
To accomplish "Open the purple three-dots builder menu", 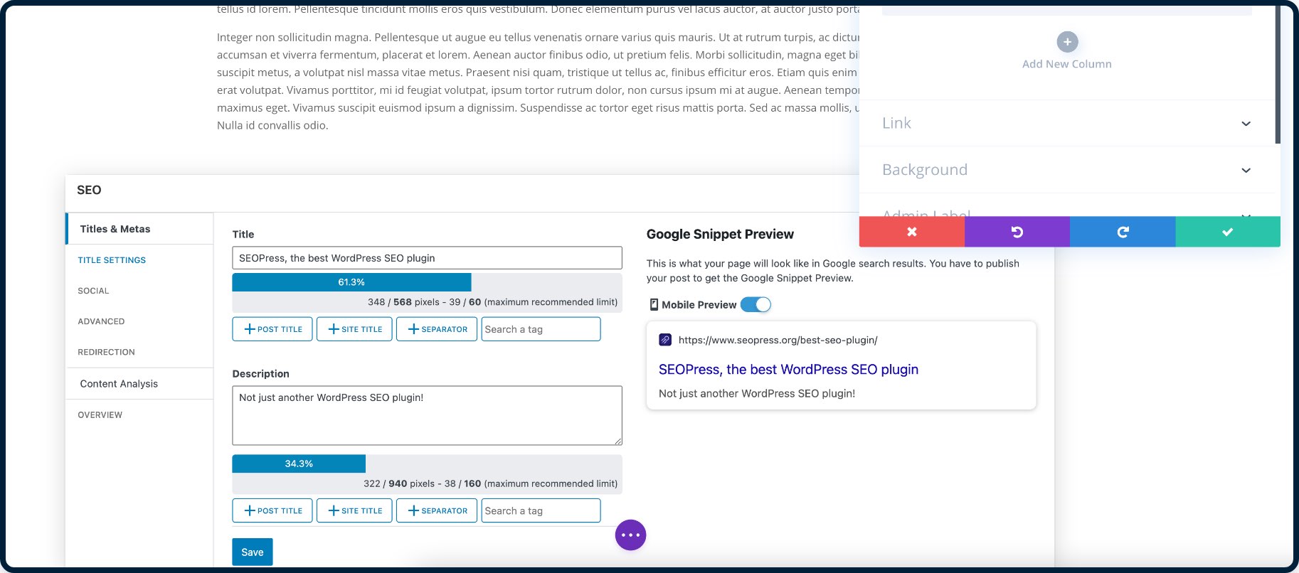I will (x=631, y=535).
